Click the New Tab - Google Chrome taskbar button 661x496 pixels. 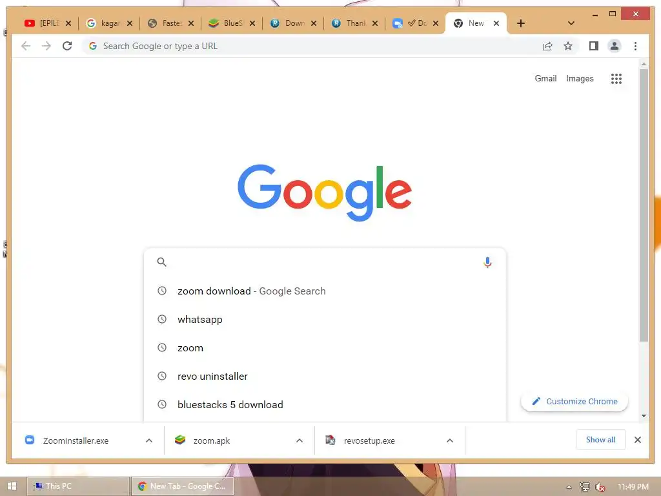click(x=183, y=486)
